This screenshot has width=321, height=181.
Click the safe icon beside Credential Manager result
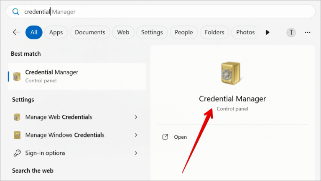click(x=17, y=77)
